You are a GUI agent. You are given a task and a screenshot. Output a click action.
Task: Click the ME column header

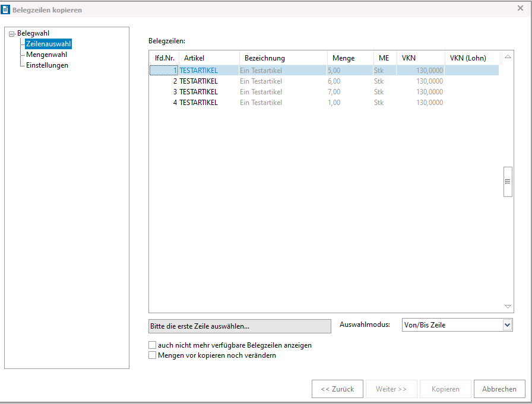(385, 58)
